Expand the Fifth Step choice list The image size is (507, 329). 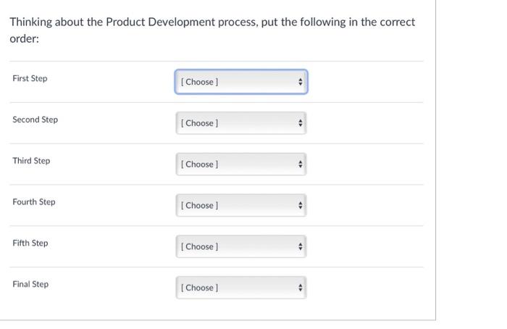[x=241, y=247]
